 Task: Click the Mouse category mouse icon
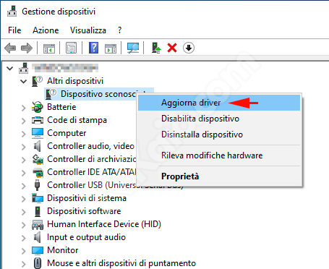pyautogui.click(x=38, y=263)
